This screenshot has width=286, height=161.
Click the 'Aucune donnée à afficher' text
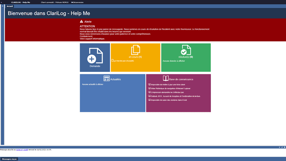174,61
